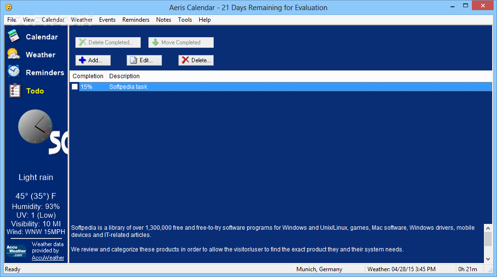Click the notes scrollbar thumb
497x277 pixels.
[488, 239]
